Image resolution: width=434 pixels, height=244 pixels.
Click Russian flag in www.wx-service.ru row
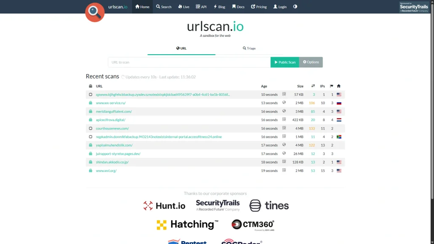click(x=339, y=103)
